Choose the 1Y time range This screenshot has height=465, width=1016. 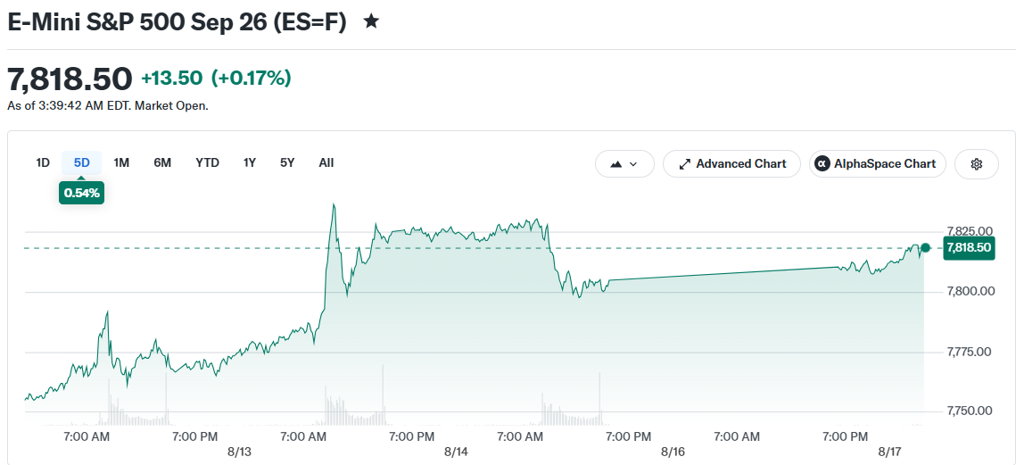tap(250, 162)
